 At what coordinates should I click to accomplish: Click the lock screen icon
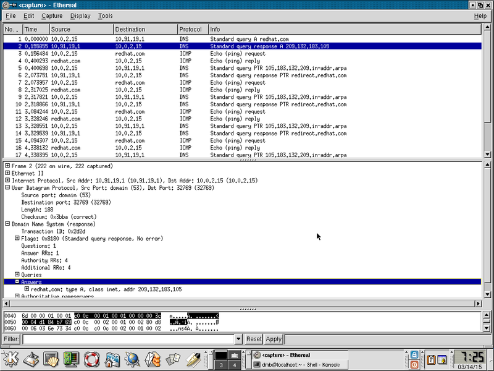coord(414,354)
